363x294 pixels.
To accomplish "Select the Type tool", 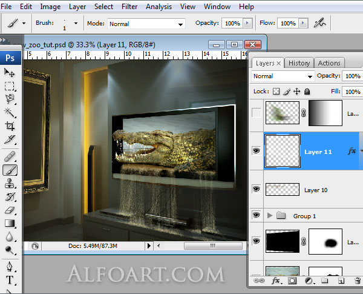I will coord(10,280).
